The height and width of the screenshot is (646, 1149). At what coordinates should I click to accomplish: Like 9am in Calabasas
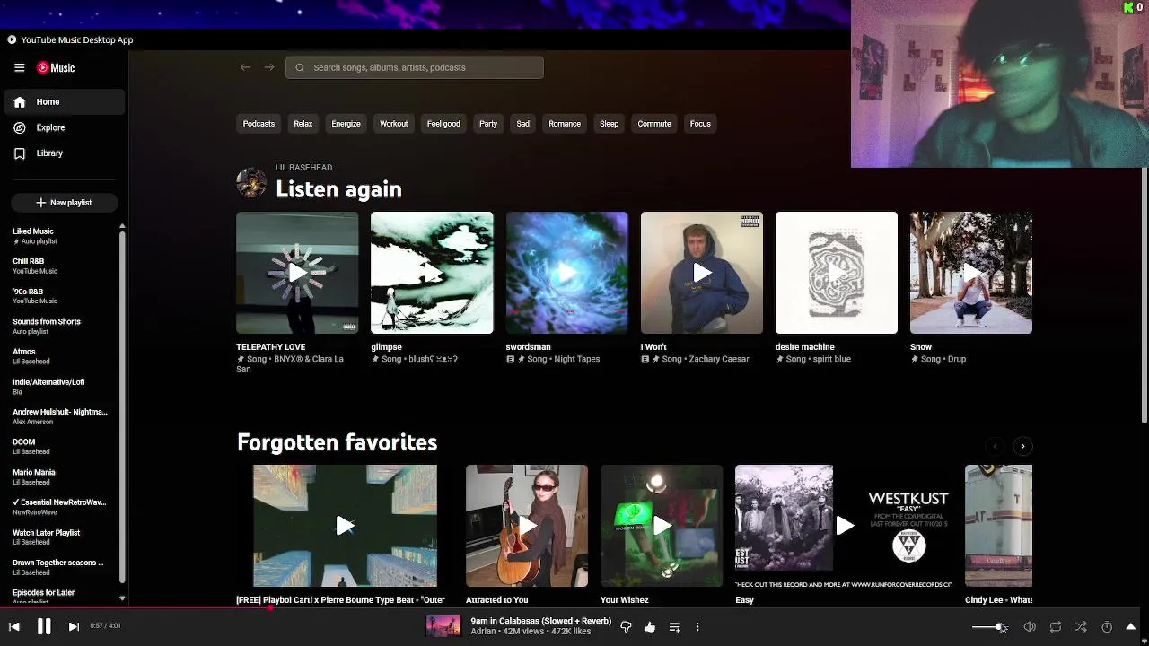650,627
